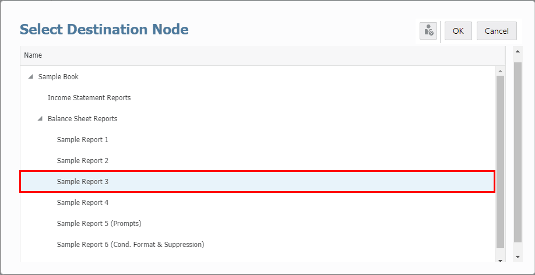
Task: Collapse the Balance Sheet Reports node
Action: (40, 119)
